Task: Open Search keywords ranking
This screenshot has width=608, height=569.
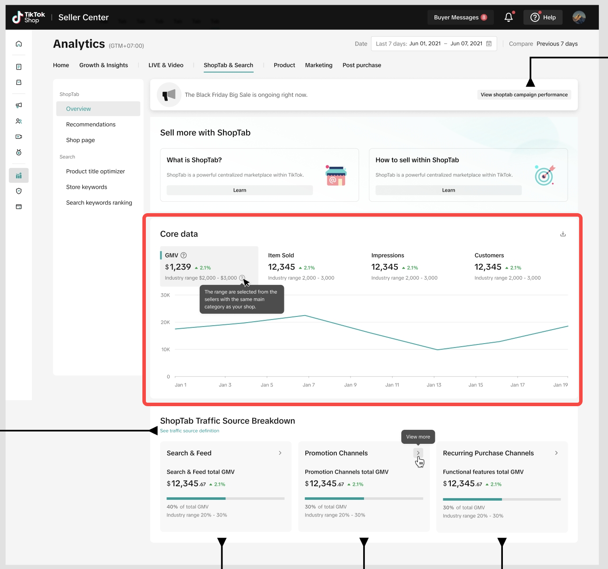Action: coord(98,203)
